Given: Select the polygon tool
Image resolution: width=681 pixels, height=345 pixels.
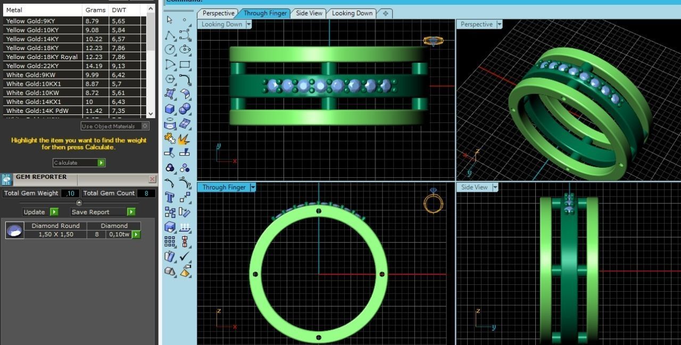Looking at the screenshot, I should point(170,79).
